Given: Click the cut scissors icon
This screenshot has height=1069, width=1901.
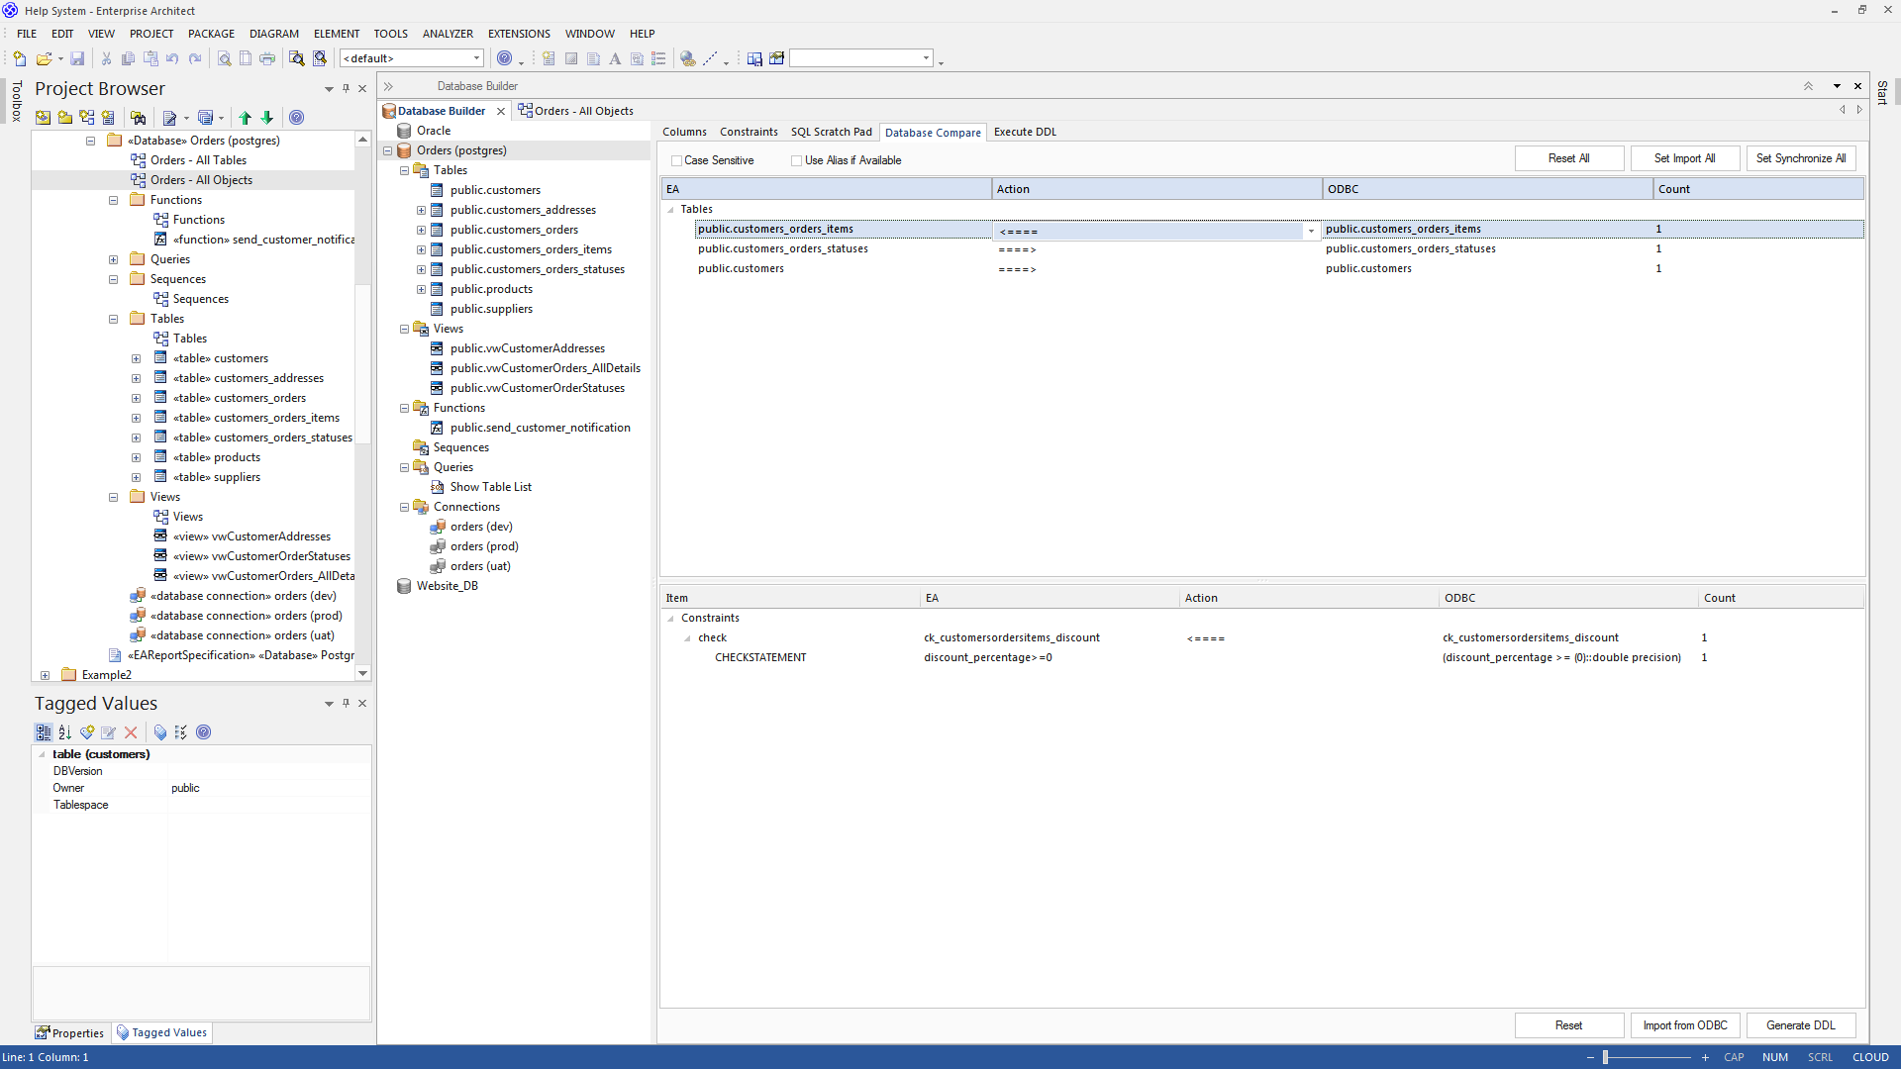Looking at the screenshot, I should (106, 58).
